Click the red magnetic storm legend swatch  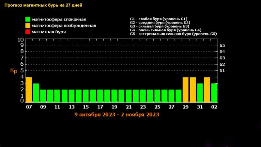tap(28, 32)
